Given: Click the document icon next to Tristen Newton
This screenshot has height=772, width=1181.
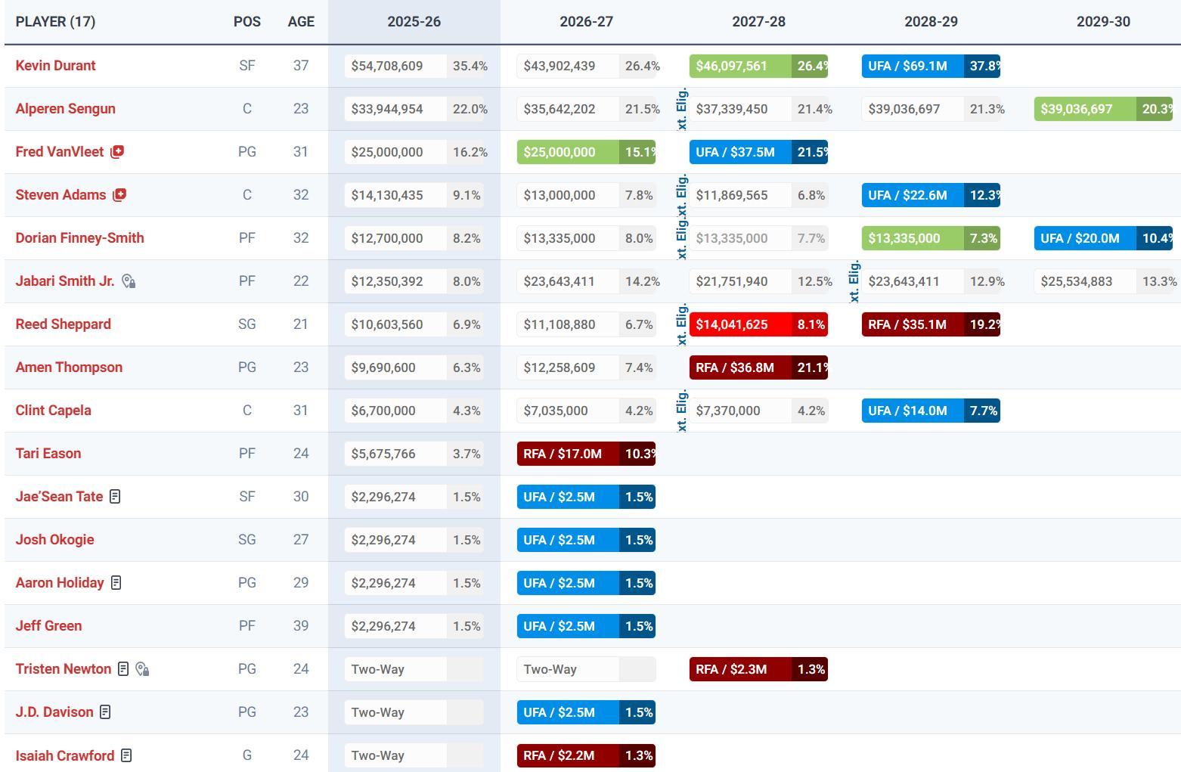Looking at the screenshot, I should coord(123,669).
